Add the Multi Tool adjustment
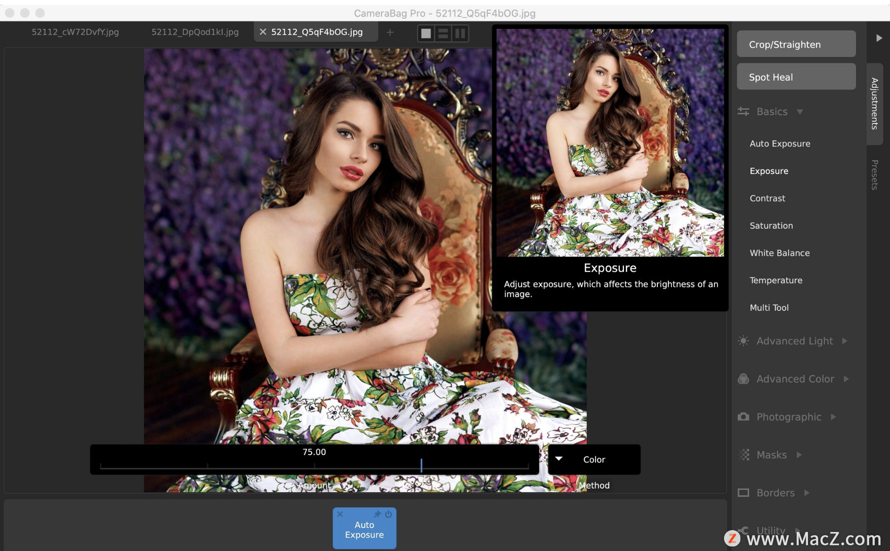 [x=769, y=308]
